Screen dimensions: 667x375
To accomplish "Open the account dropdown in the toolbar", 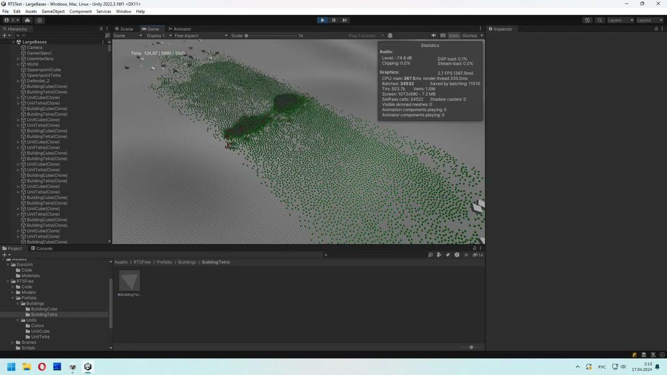I will (x=10, y=20).
